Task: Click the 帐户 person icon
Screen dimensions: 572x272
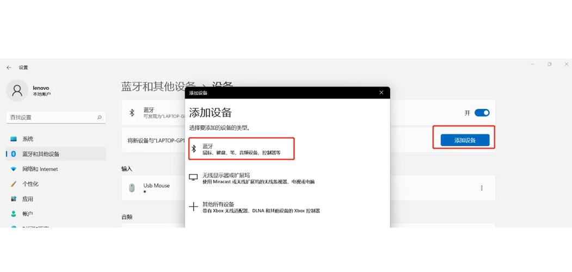Action: 14,214
